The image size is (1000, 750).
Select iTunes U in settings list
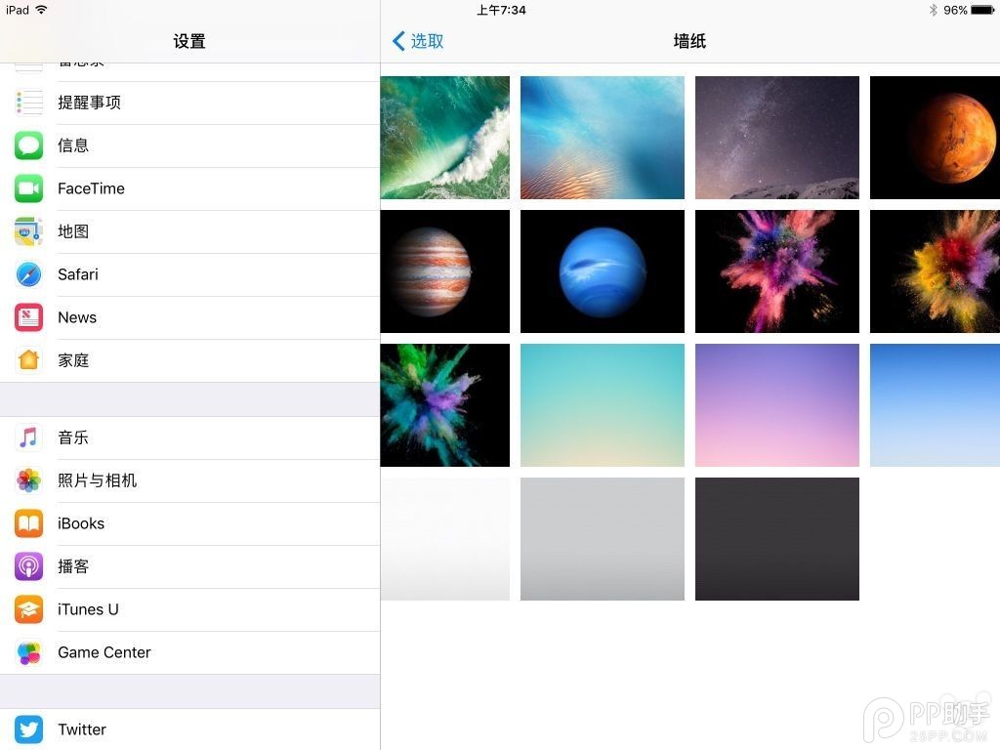190,609
